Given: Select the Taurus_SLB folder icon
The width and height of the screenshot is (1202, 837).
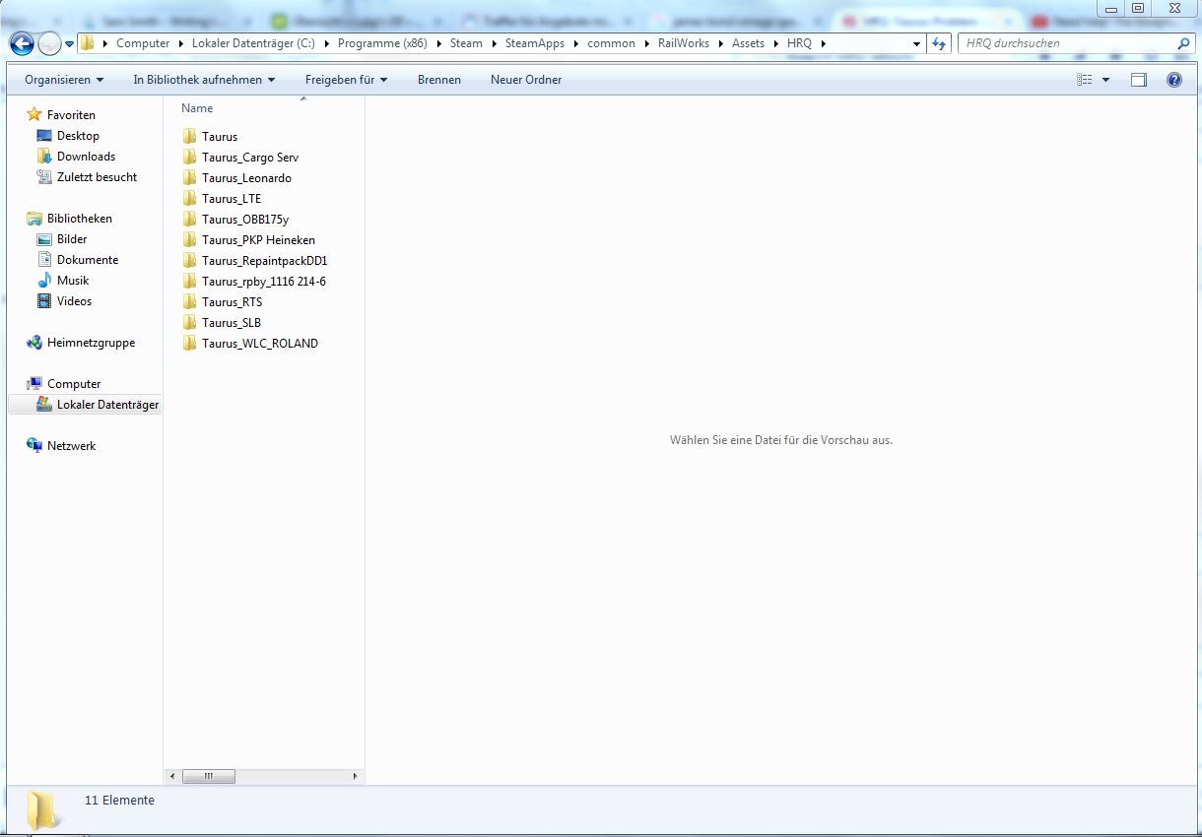Looking at the screenshot, I should click(190, 323).
